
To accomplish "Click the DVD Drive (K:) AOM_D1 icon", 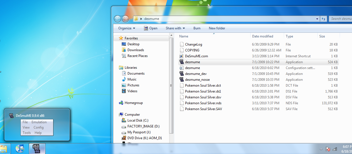I will click(x=124, y=138).
